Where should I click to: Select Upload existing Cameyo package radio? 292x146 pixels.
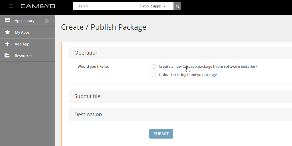[x=154, y=75]
